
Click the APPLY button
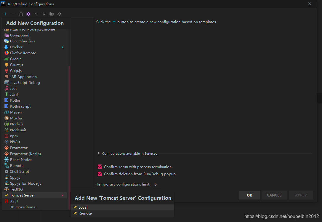(x=301, y=195)
